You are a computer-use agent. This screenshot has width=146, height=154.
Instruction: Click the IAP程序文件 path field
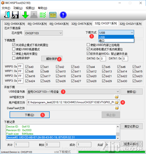tap(71, 97)
